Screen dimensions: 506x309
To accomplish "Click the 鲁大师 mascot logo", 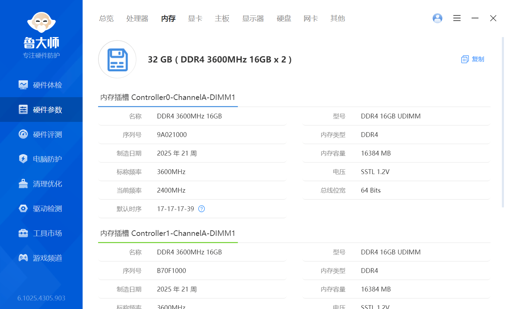I will (41, 23).
